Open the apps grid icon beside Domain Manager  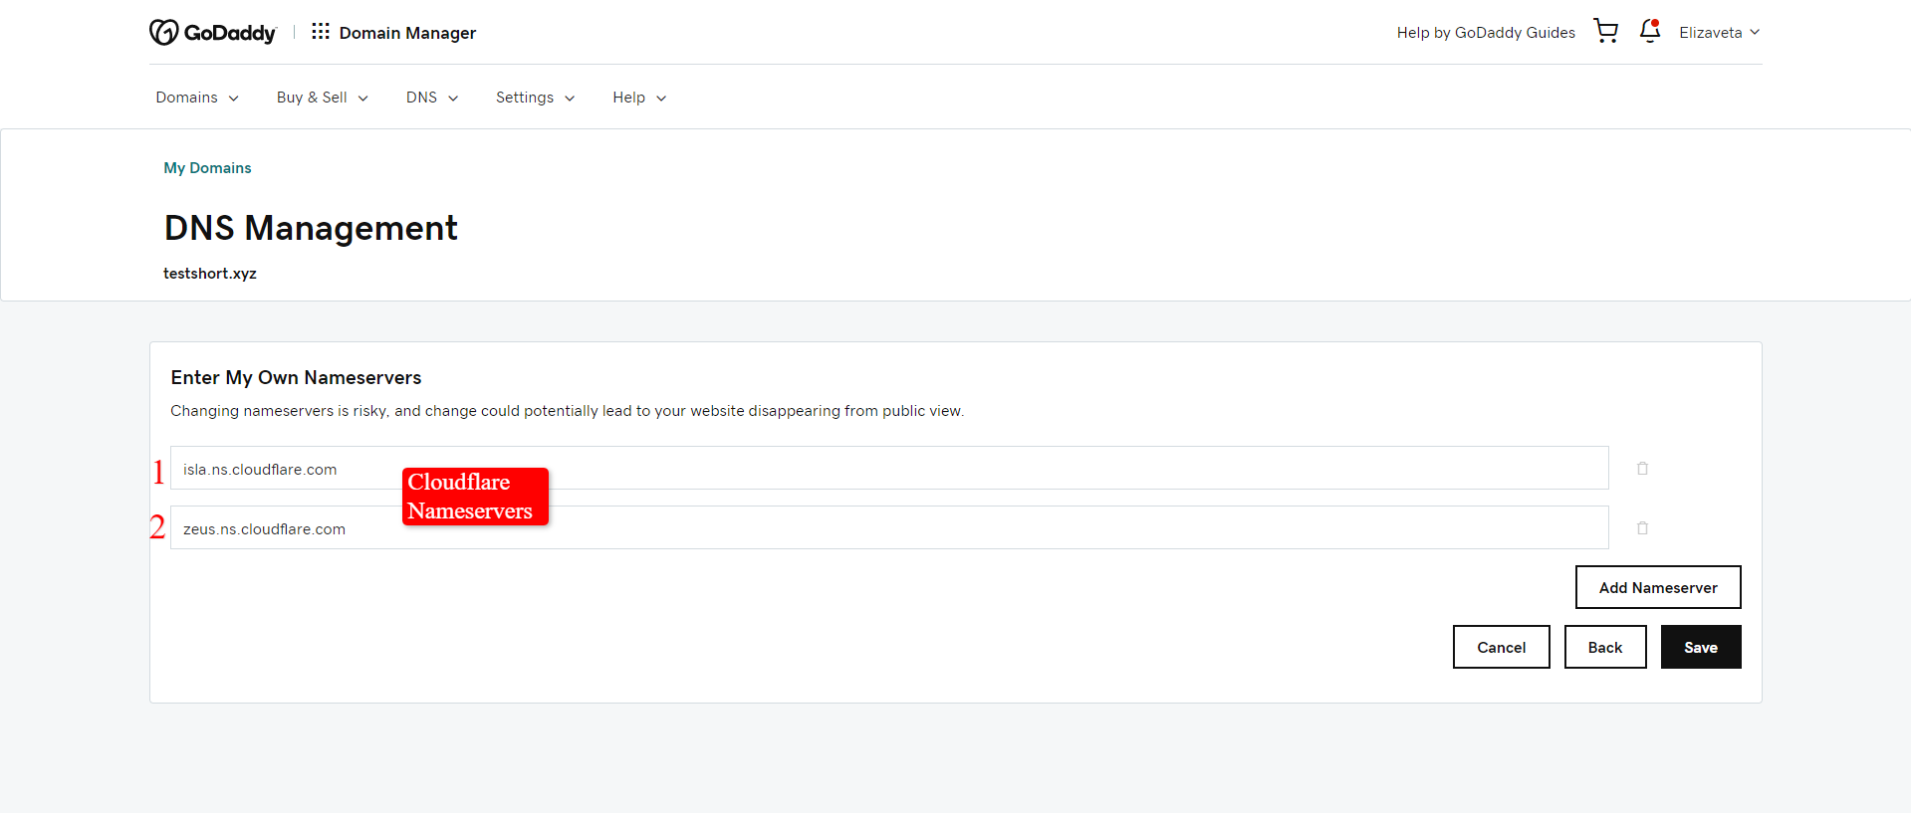click(x=321, y=32)
